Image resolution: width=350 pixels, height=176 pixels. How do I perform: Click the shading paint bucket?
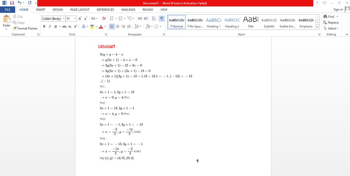click(148, 27)
